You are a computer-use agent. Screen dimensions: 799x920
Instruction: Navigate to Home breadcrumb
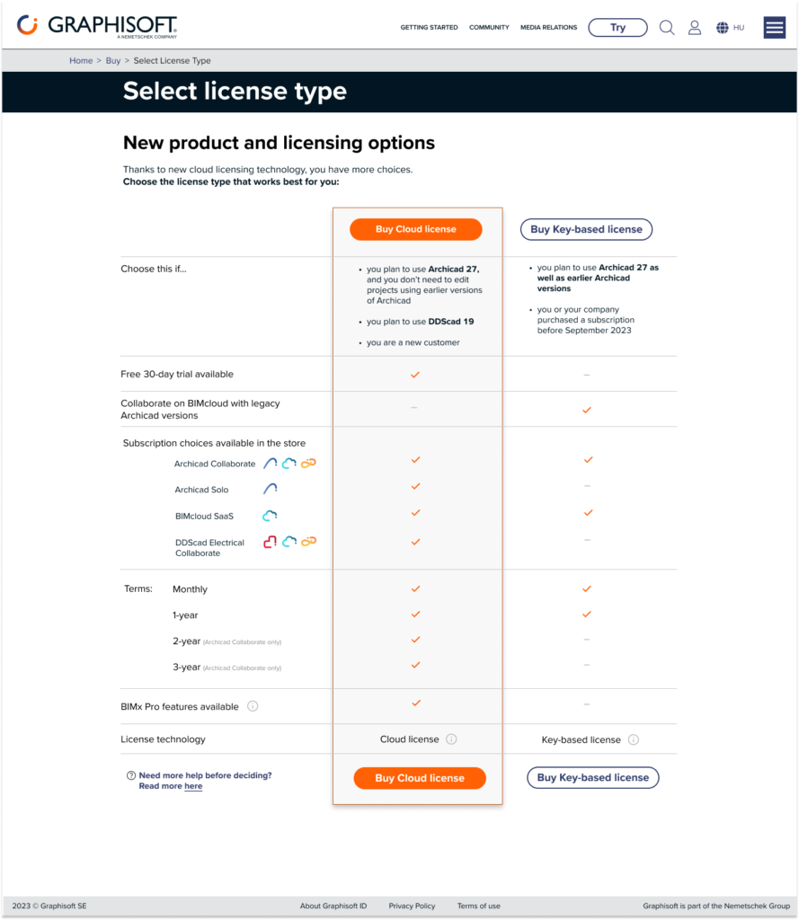[x=81, y=60]
